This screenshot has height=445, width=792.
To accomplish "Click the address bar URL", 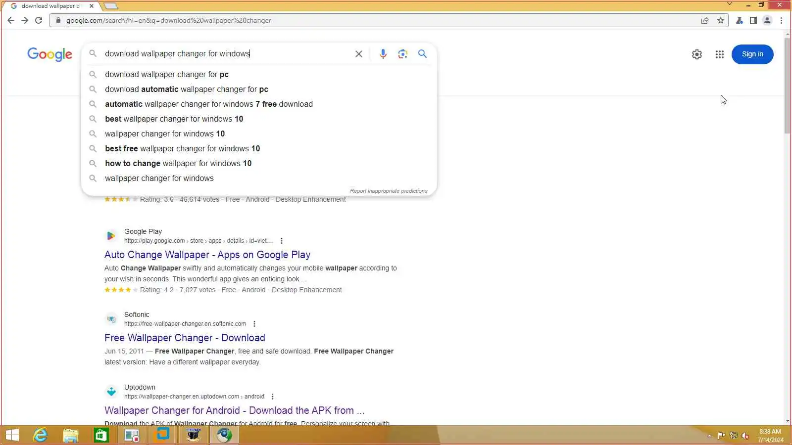I will [169, 20].
